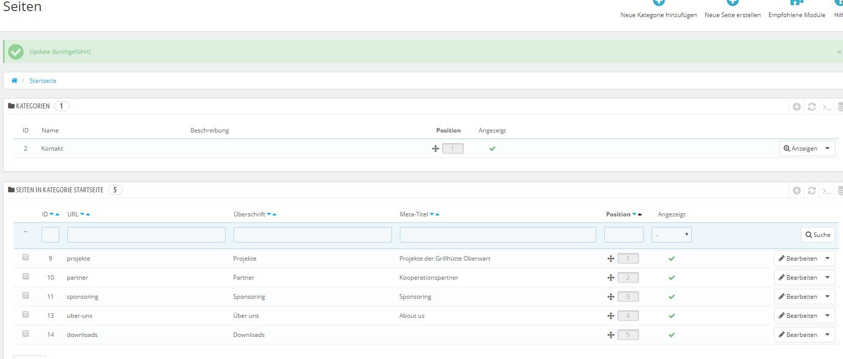This screenshot has height=359, width=843.
Task: Sort URL column descending arrow
Action: (x=82, y=214)
